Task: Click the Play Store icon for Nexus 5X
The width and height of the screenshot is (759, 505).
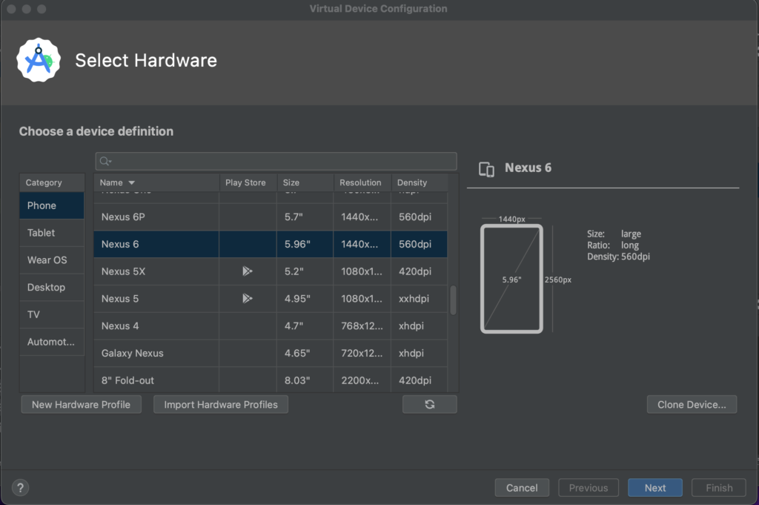Action: (248, 271)
